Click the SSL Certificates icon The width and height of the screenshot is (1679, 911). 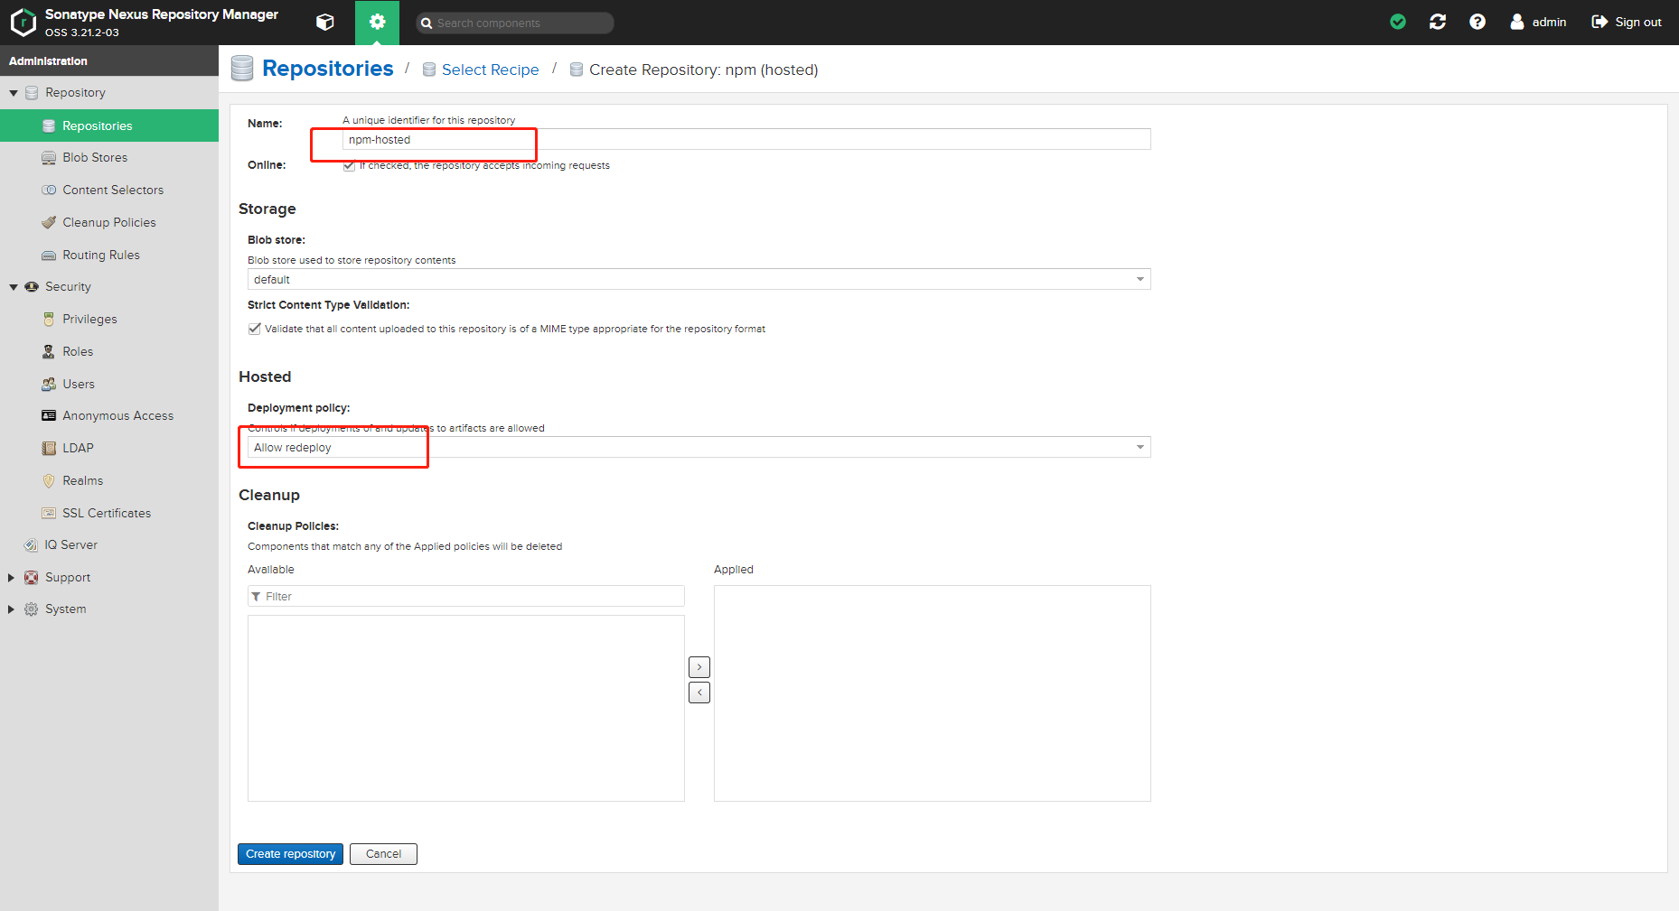coord(49,514)
